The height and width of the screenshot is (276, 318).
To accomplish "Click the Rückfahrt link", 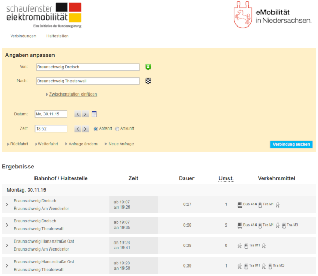I will (19, 144).
